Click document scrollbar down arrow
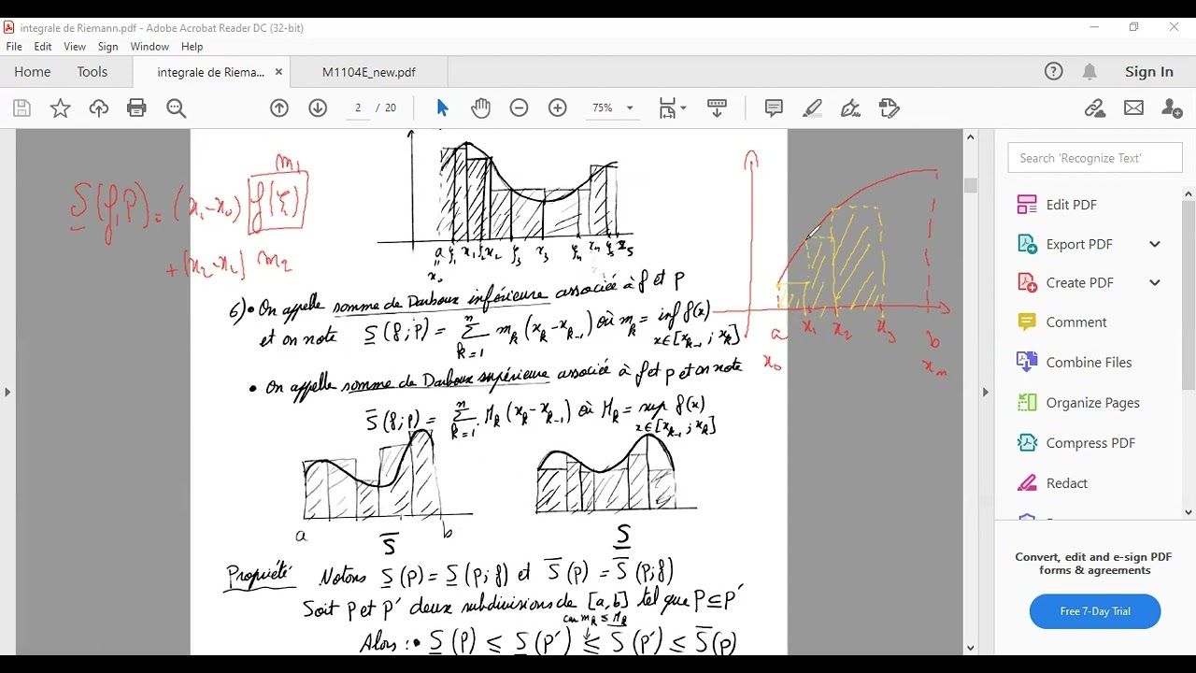Image resolution: width=1196 pixels, height=673 pixels. pyautogui.click(x=970, y=647)
